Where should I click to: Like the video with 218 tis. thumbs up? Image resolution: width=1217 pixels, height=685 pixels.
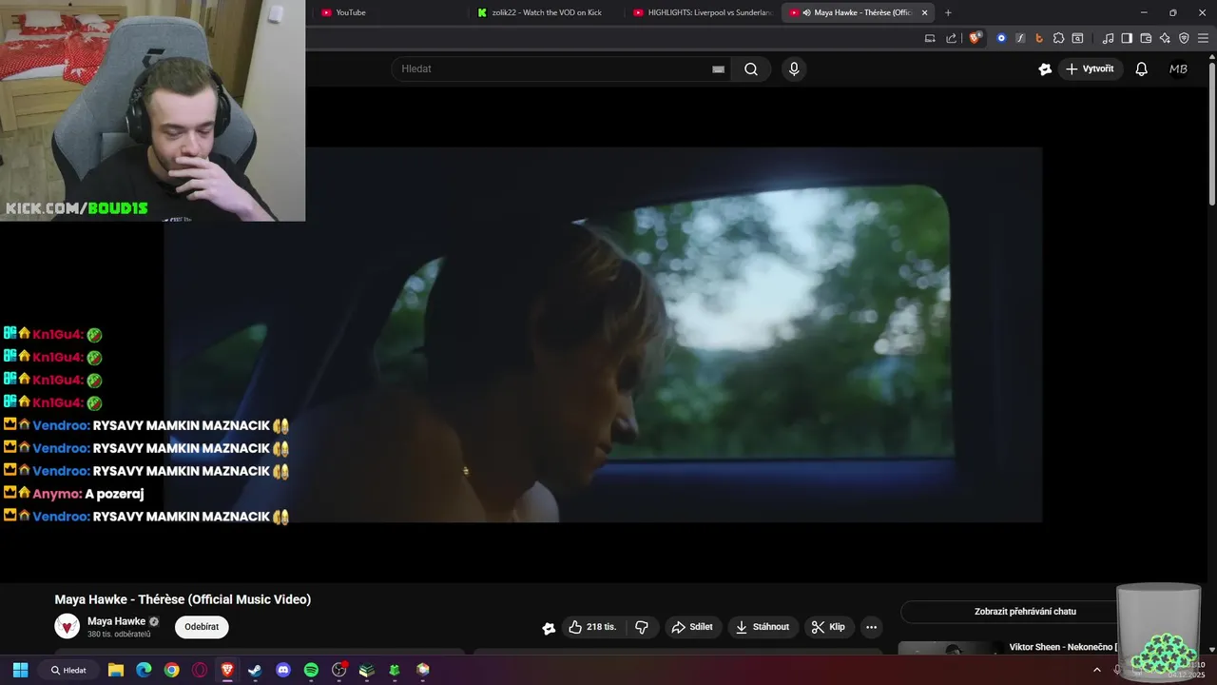point(593,627)
